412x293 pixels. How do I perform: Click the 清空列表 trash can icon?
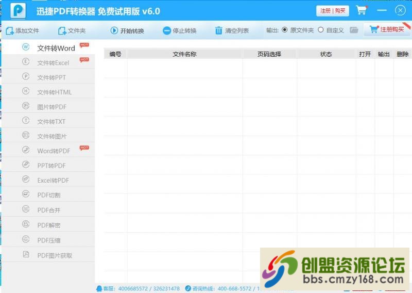coord(218,30)
